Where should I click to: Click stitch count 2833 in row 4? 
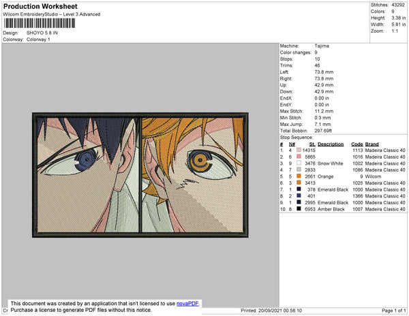pos(310,170)
